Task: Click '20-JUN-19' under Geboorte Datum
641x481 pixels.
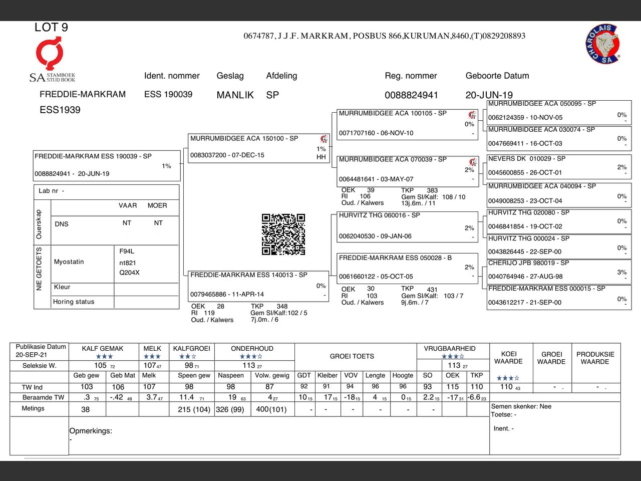Action: [489, 95]
